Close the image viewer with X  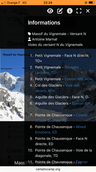(x=88, y=11)
